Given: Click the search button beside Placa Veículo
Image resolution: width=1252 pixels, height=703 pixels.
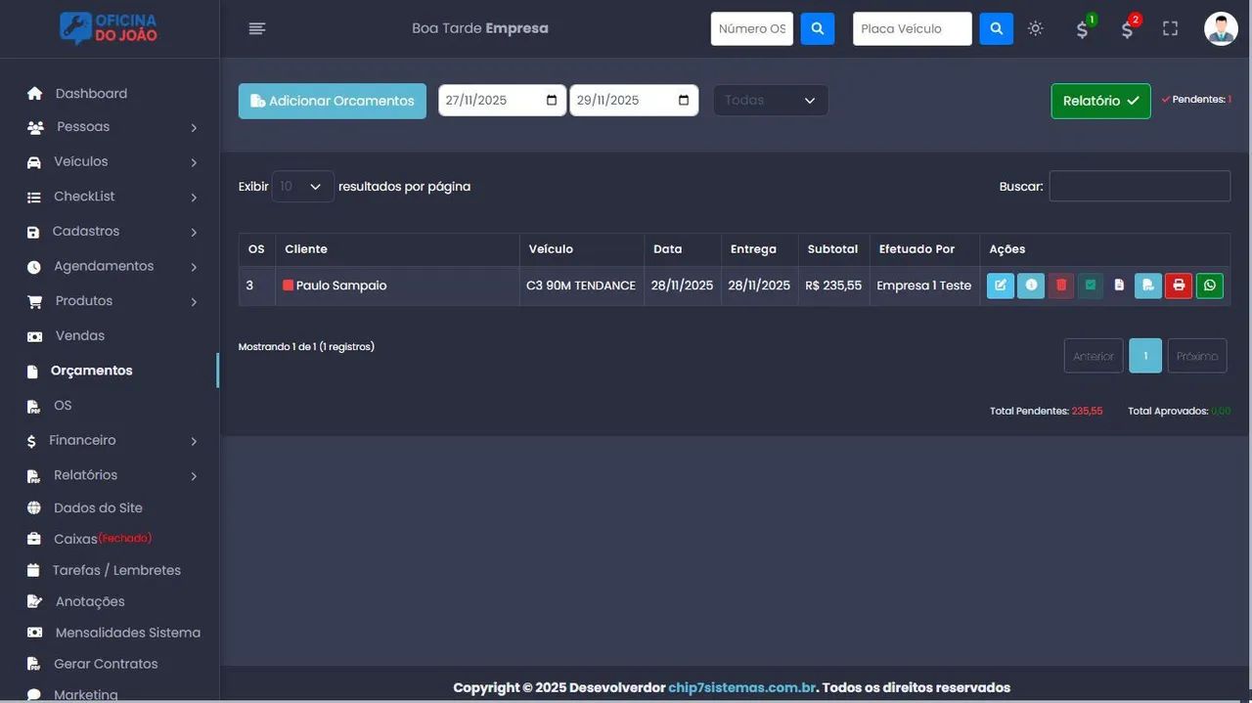Looking at the screenshot, I should (x=996, y=28).
